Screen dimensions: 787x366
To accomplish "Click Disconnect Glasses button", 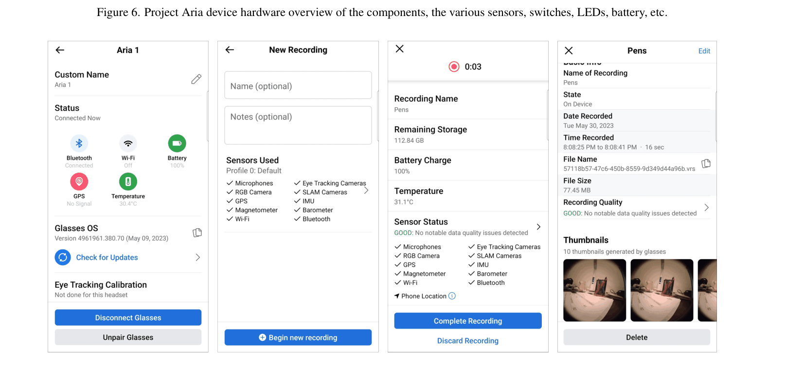I will [128, 317].
